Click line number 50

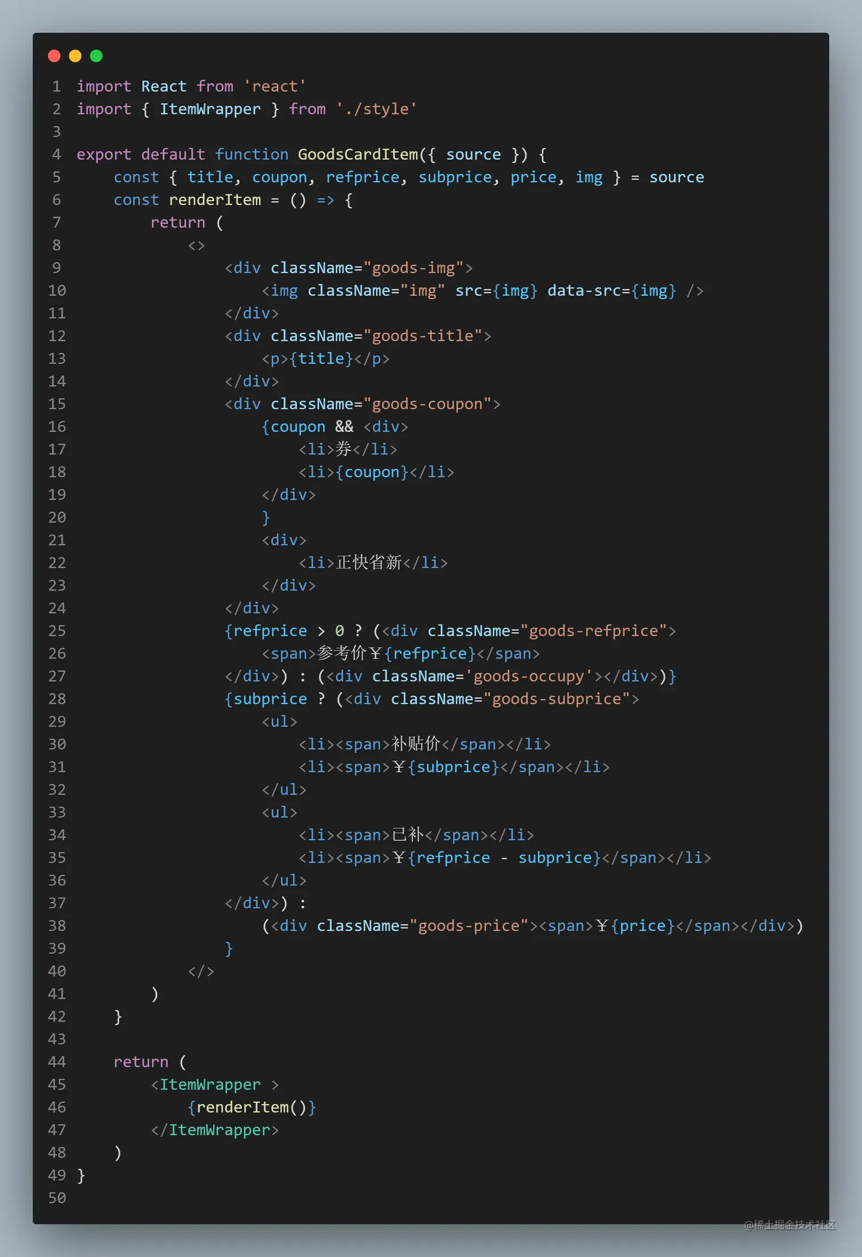pyautogui.click(x=57, y=1198)
